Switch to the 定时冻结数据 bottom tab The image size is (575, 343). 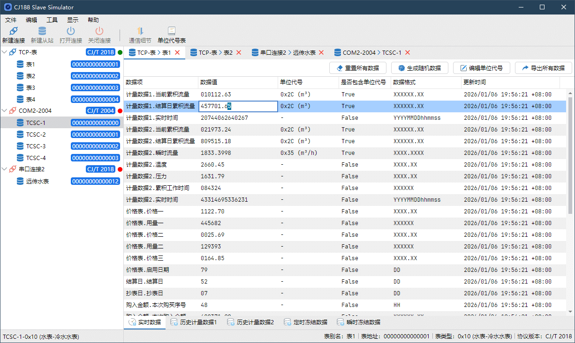(x=305, y=322)
